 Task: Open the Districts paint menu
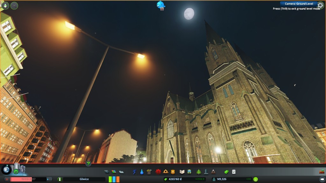coord(121,172)
